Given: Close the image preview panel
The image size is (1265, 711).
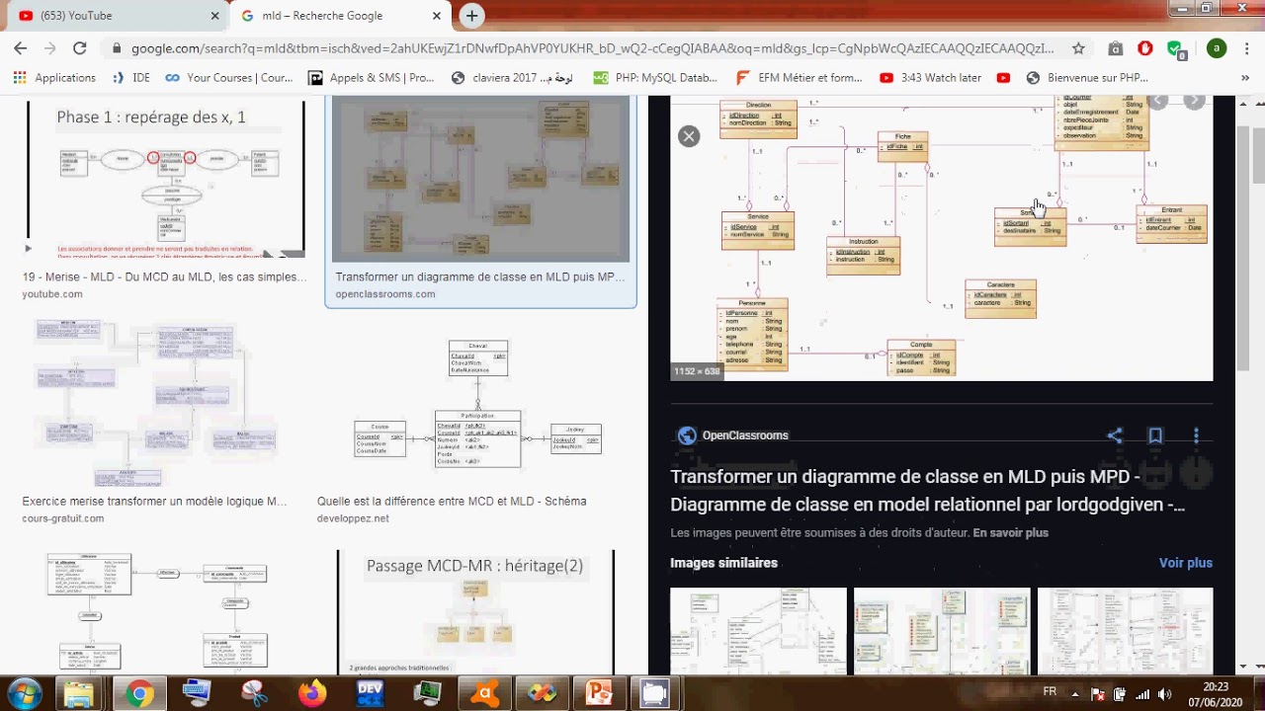Looking at the screenshot, I should coord(689,136).
